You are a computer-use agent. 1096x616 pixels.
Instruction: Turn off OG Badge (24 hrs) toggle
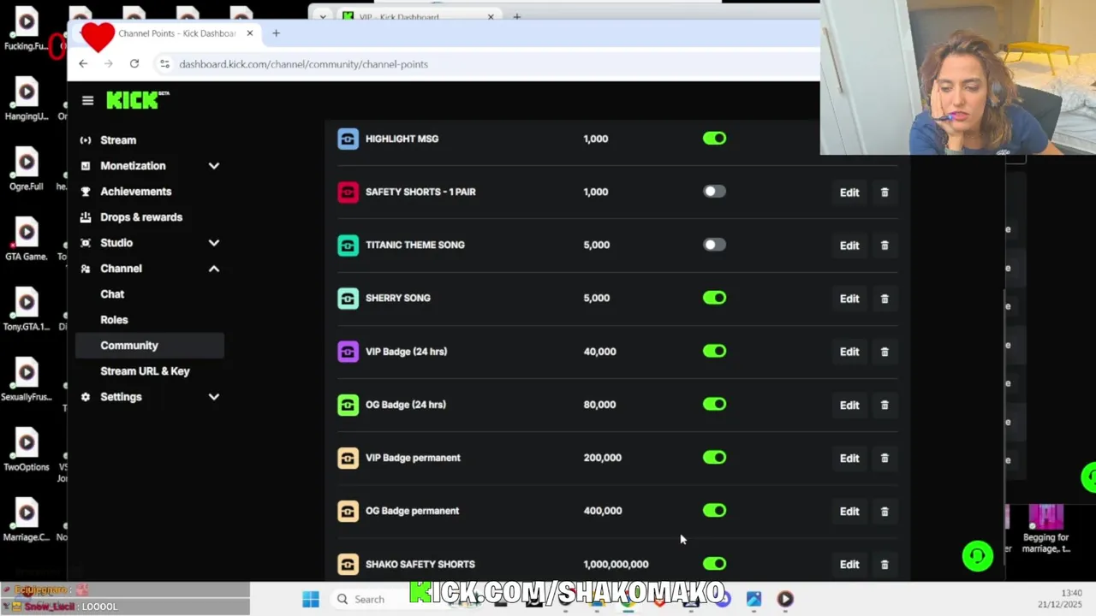(x=714, y=404)
